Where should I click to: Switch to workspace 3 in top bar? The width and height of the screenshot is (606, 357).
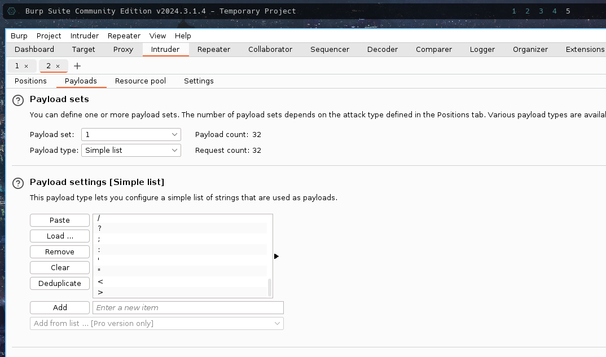click(x=541, y=11)
